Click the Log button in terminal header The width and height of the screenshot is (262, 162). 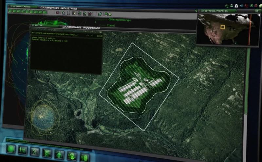99,36
